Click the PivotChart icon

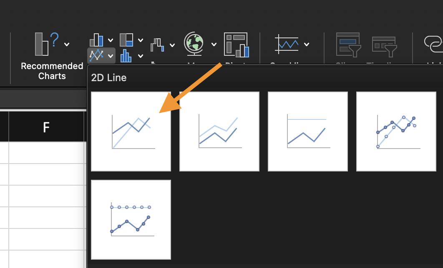pyautogui.click(x=236, y=45)
